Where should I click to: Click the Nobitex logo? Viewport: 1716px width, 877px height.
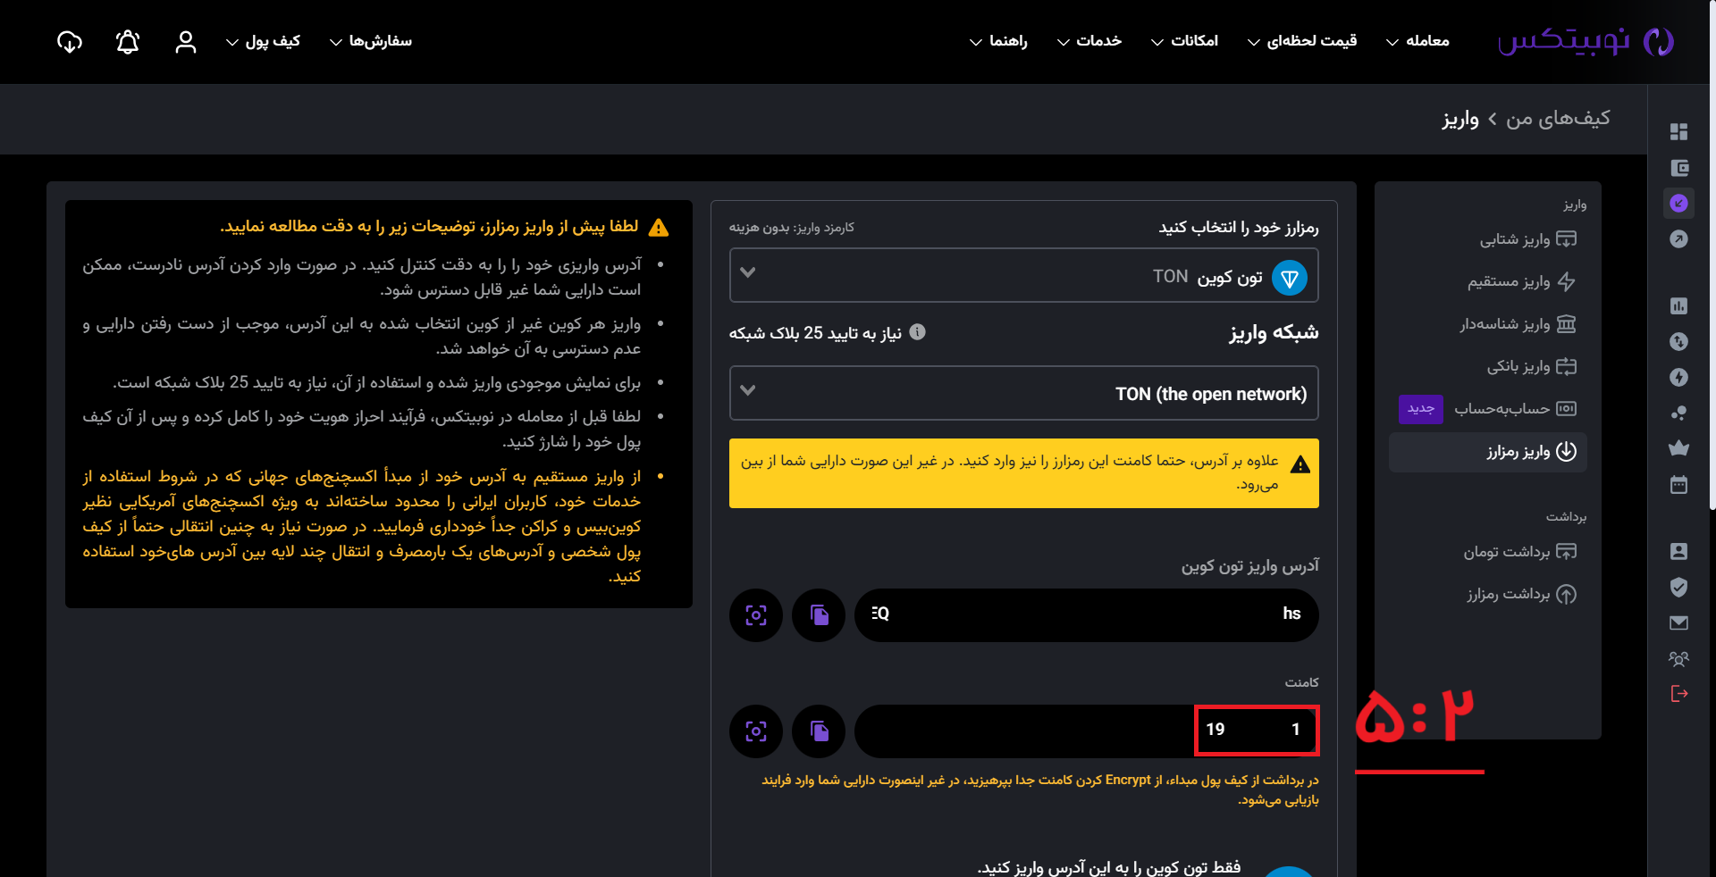[x=1586, y=41]
